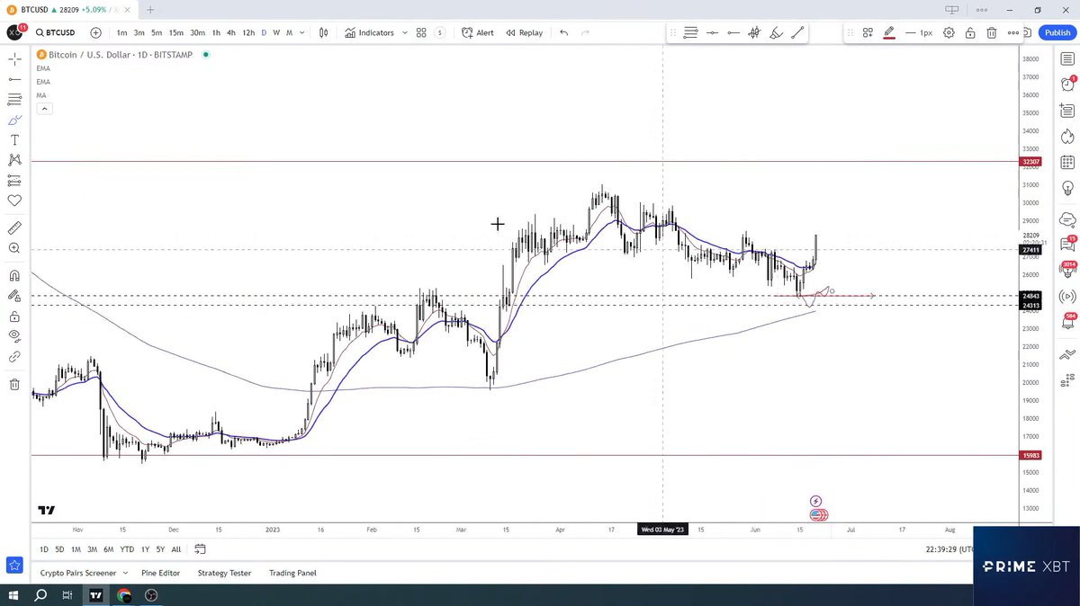Open the patterns tool (XABCD)
1080x606 pixels.
pyautogui.click(x=14, y=160)
